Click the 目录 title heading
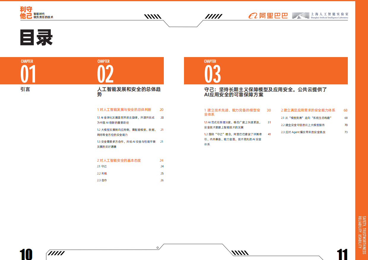 36,37
